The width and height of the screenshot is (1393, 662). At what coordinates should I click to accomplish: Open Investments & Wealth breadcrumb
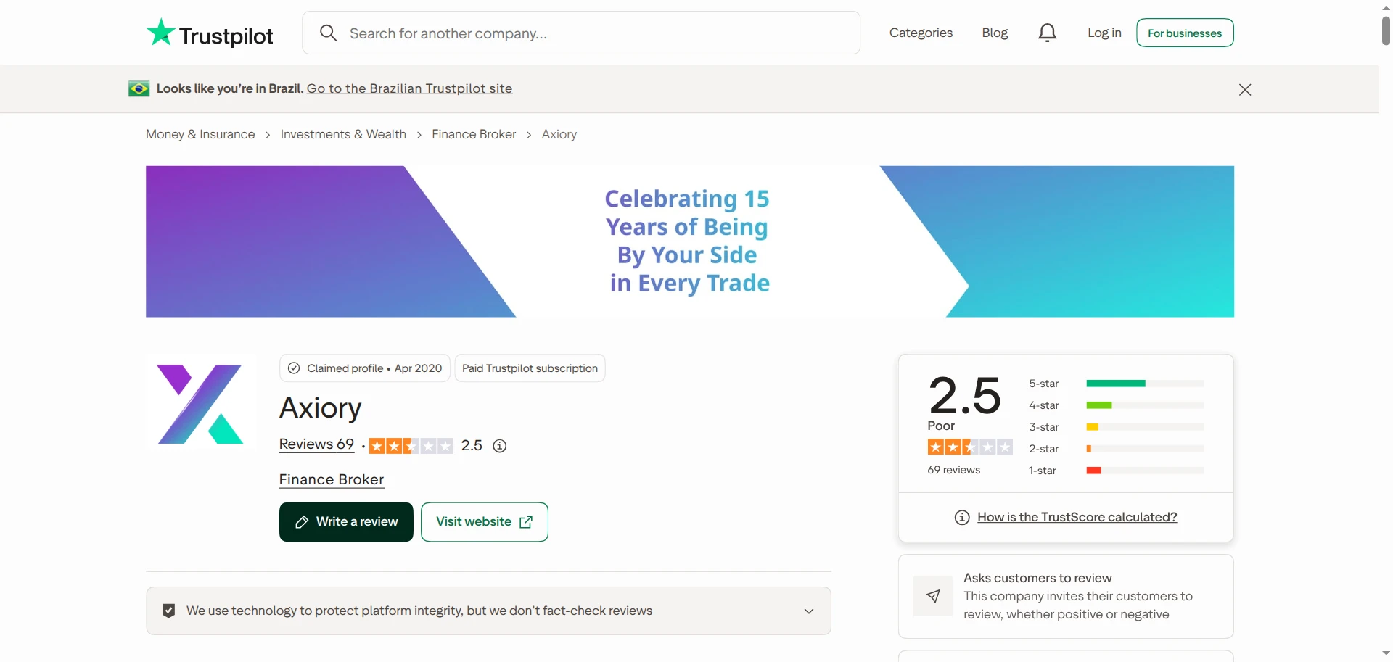[x=343, y=134]
